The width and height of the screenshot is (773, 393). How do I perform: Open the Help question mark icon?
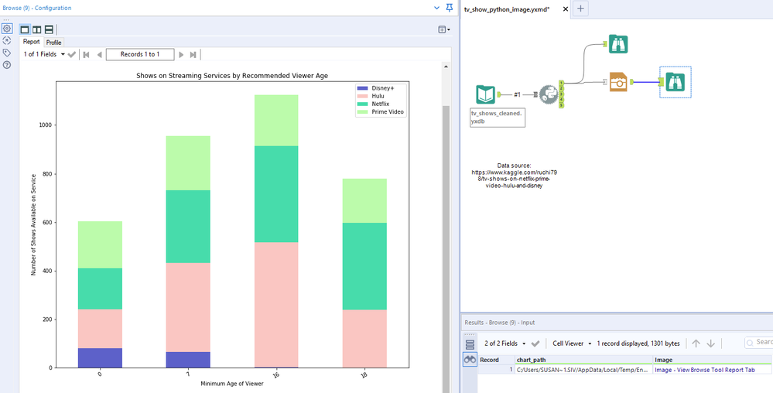(6, 64)
